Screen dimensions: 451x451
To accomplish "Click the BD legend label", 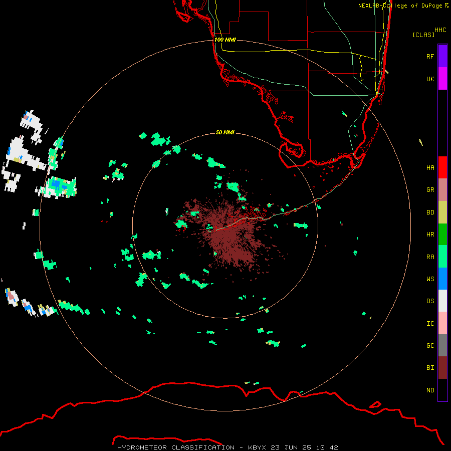I will (x=430, y=212).
